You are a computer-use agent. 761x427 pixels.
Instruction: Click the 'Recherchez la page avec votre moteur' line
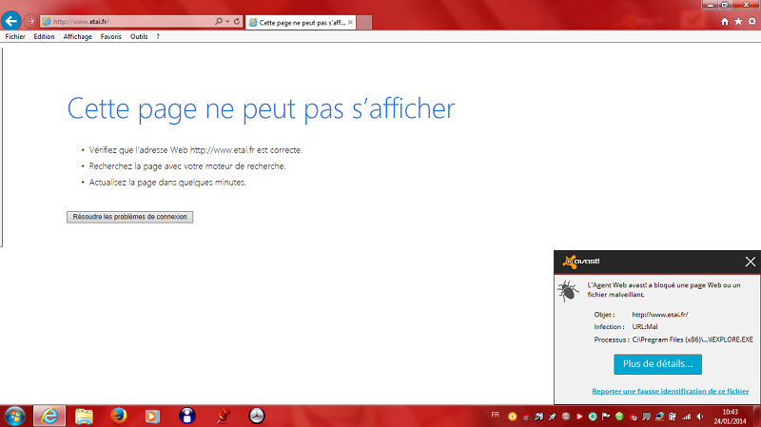pyautogui.click(x=187, y=165)
